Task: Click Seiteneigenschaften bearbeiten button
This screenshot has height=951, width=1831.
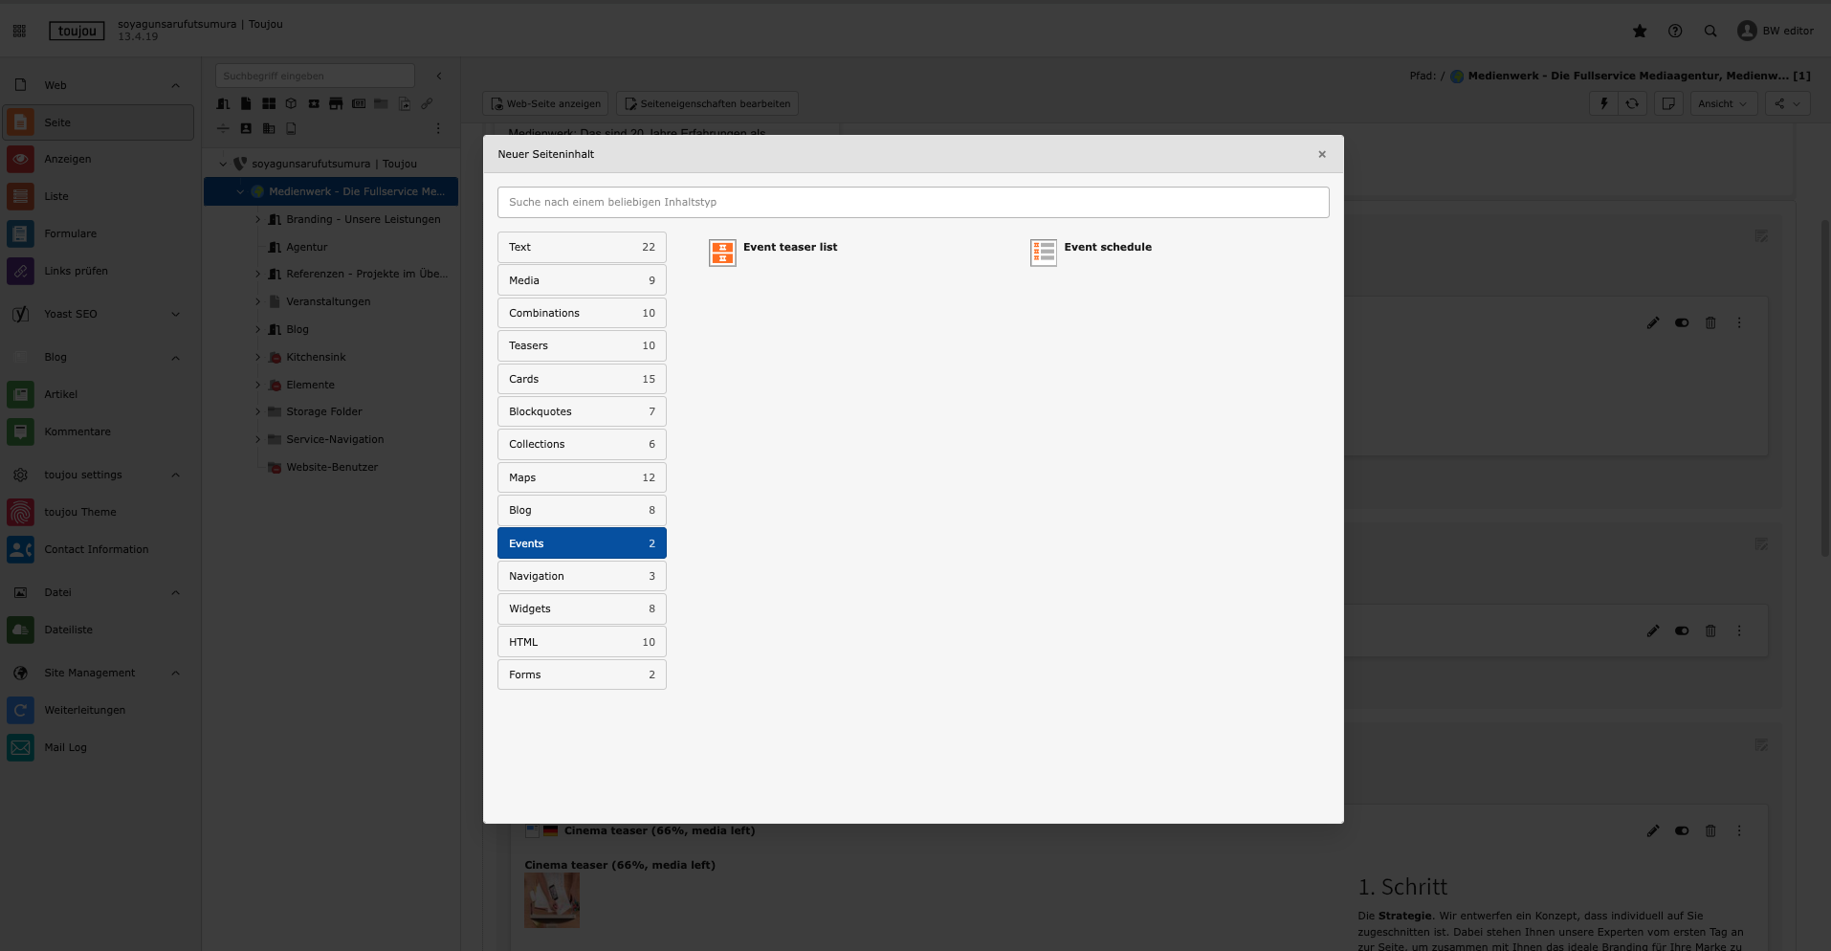Action: [707, 103]
